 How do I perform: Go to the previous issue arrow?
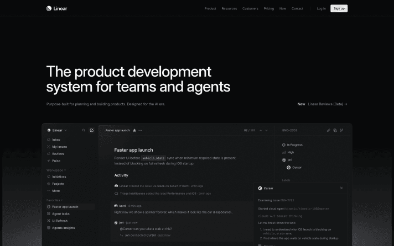(261, 130)
